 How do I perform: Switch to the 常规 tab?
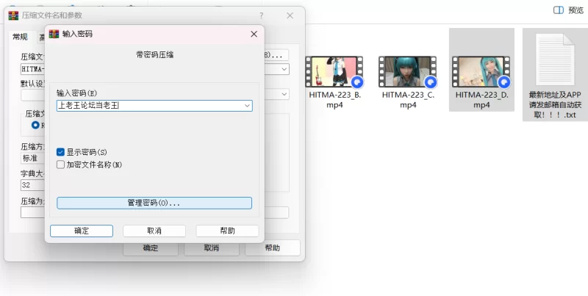[x=20, y=37]
